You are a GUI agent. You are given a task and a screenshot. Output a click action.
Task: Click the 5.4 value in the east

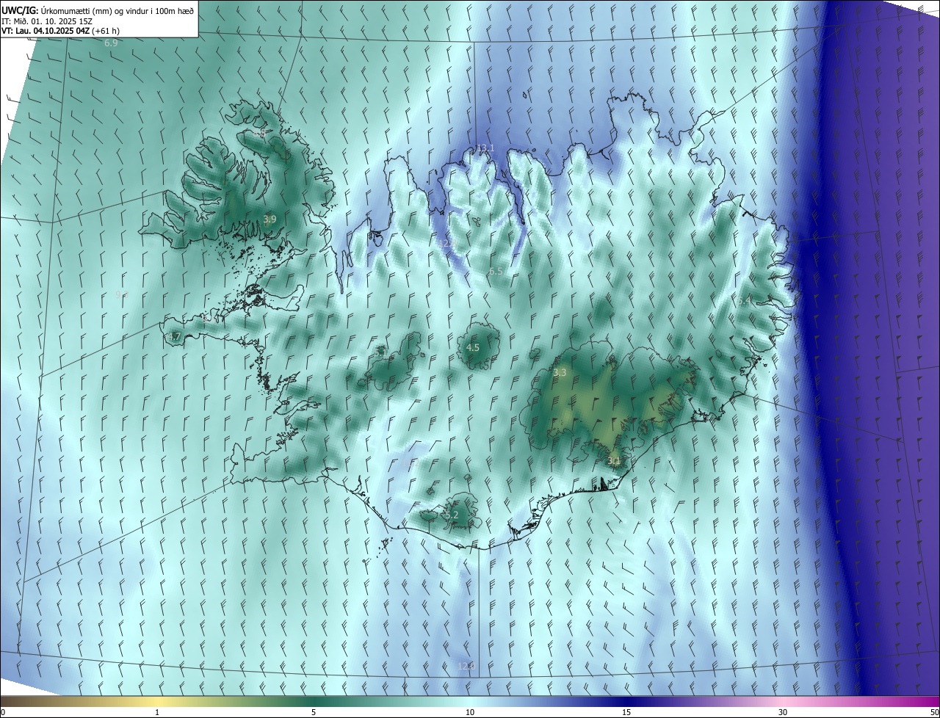pyautogui.click(x=744, y=301)
